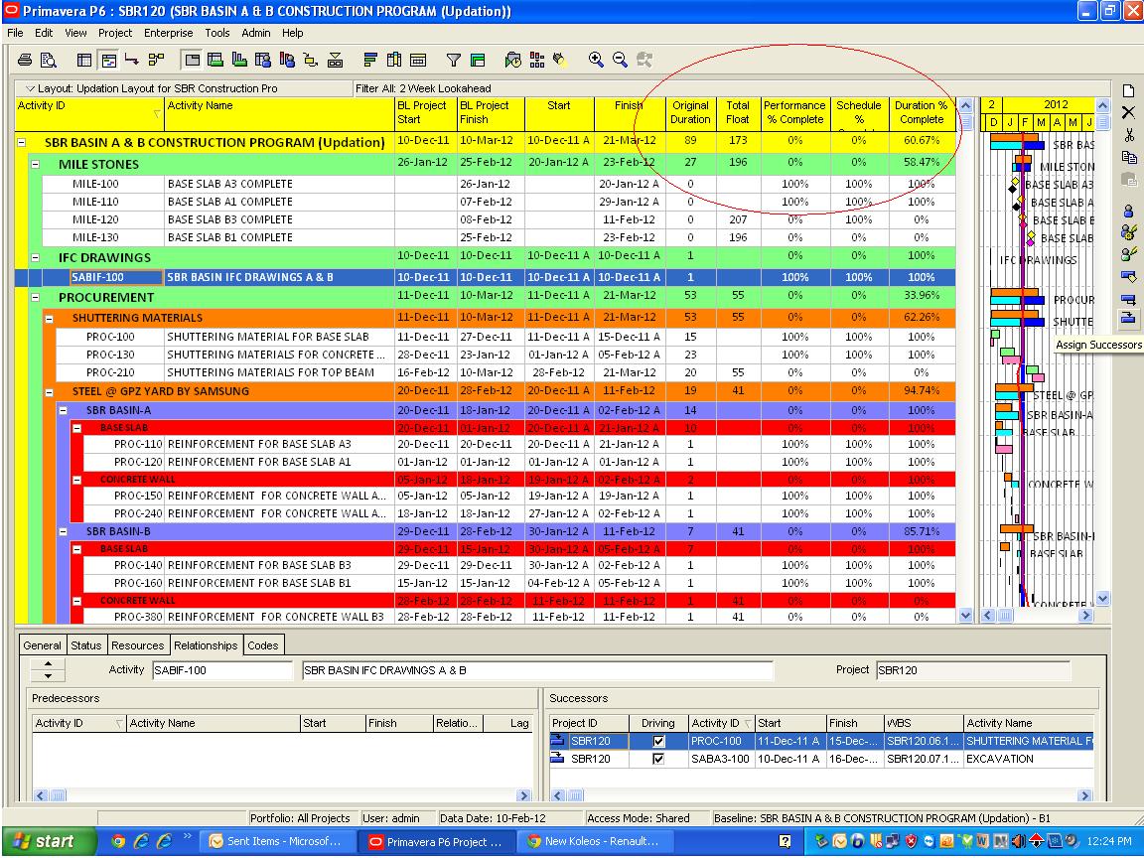Show the Activity Table view icon
1144x858 pixels.
pyautogui.click(x=84, y=60)
